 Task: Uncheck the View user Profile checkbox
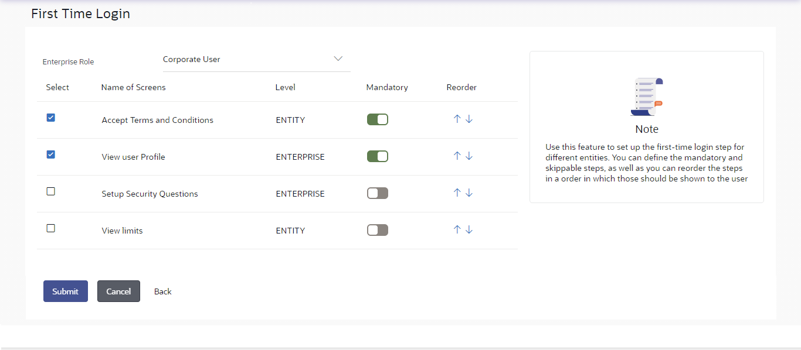(51, 155)
